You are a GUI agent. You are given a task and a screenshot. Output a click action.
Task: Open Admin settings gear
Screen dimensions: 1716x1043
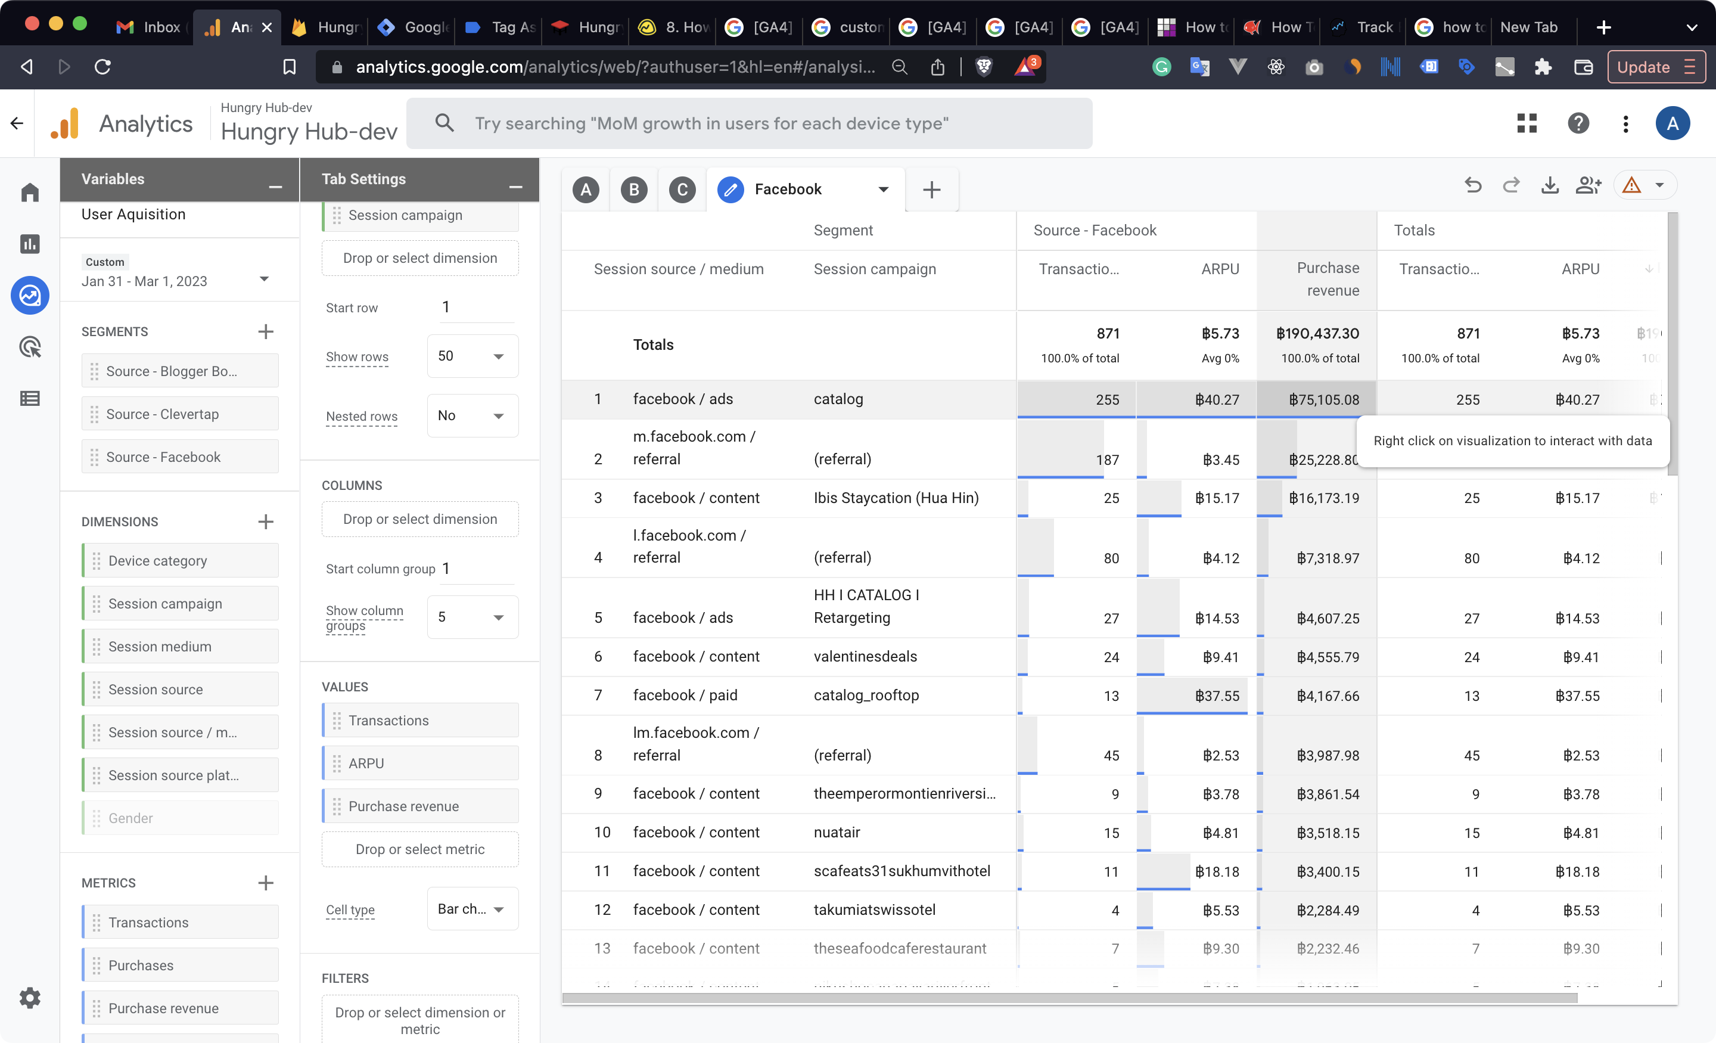30,998
